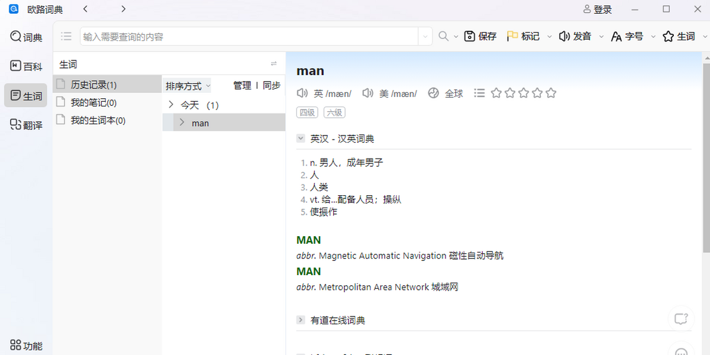Click the 保存 save toolbar button
The image size is (710, 355).
(480, 37)
